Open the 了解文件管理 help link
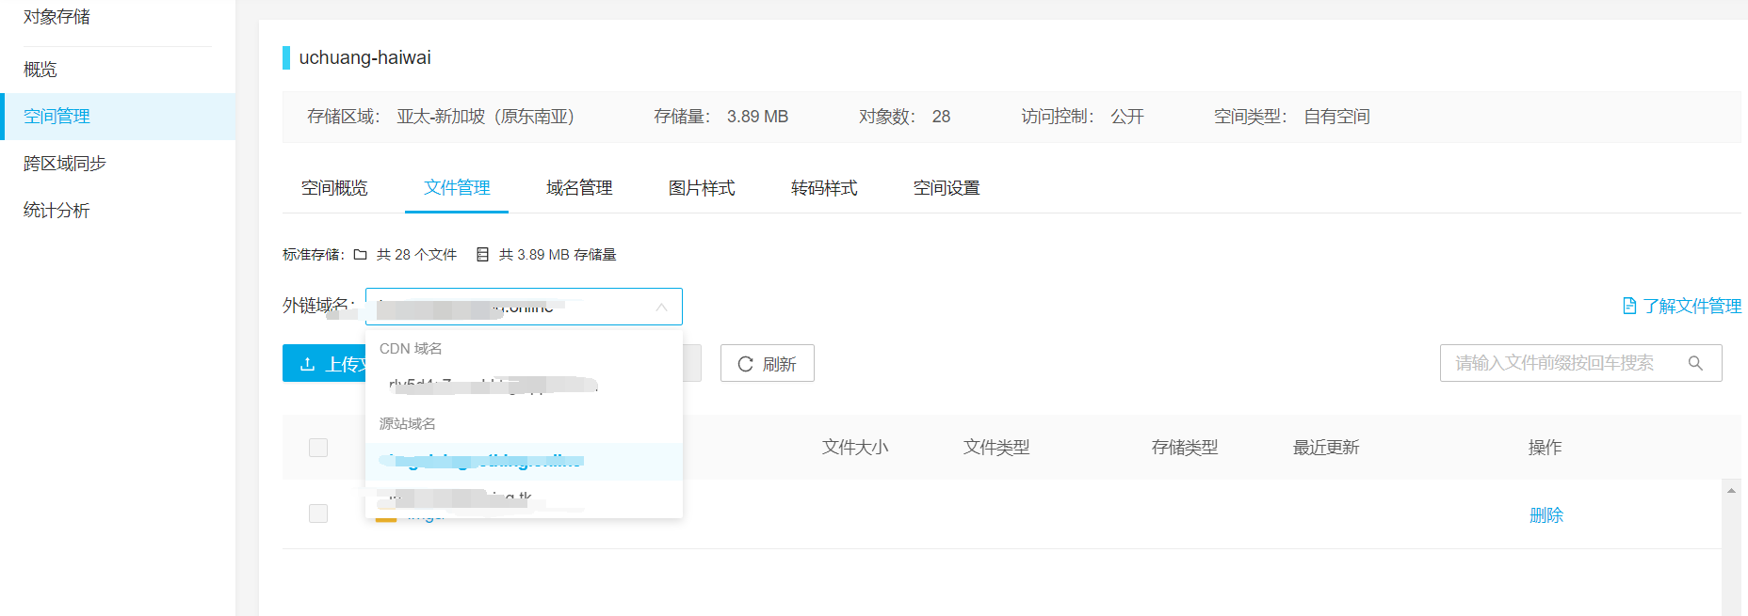1748x616 pixels. [x=1691, y=306]
